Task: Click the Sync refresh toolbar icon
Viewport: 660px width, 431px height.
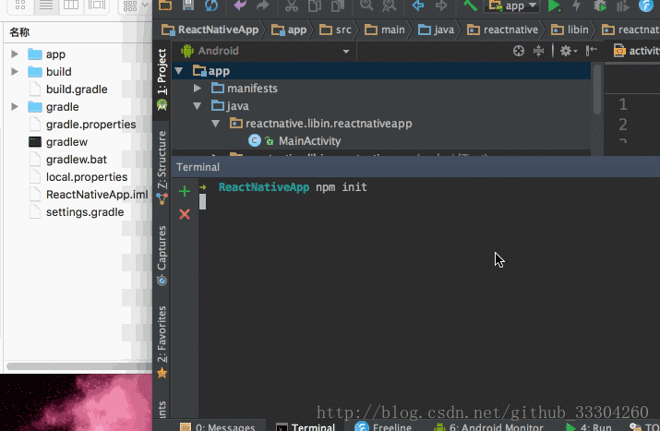Action: (211, 6)
